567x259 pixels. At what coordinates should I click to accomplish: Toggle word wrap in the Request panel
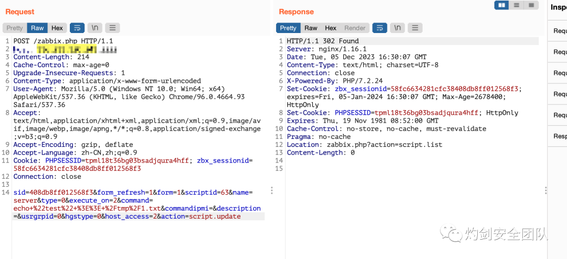tap(77, 28)
